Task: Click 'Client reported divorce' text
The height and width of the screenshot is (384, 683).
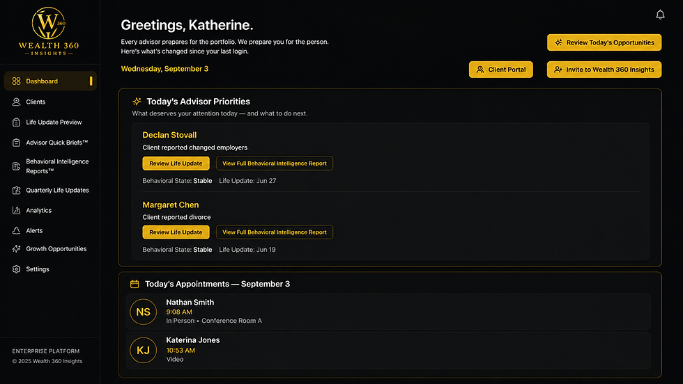Action: (176, 217)
